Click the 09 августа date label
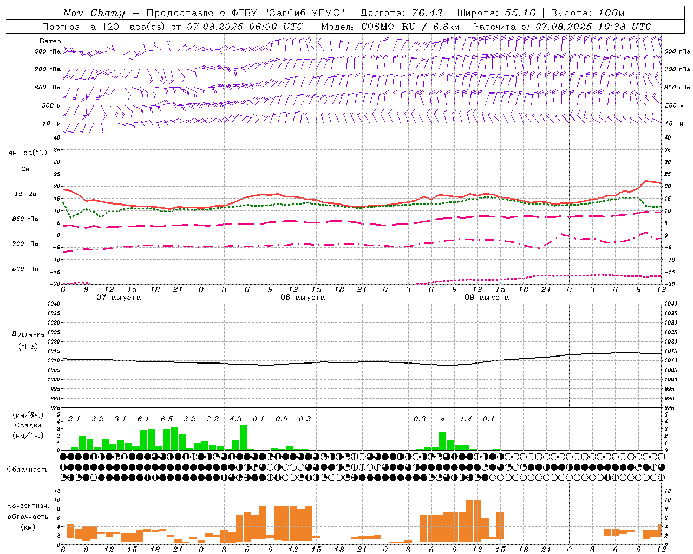693x554 pixels. click(x=487, y=298)
